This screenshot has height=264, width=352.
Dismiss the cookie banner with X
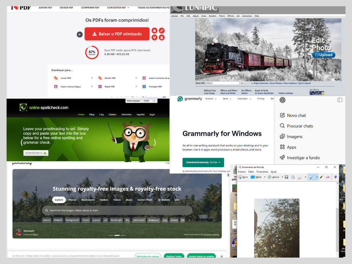pyautogui.click(x=221, y=256)
